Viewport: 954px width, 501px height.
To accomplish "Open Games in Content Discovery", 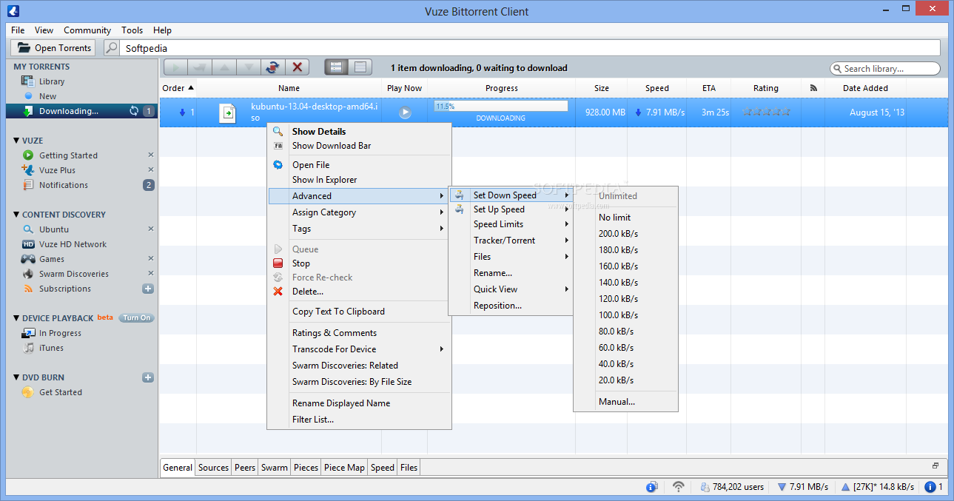I will [51, 259].
